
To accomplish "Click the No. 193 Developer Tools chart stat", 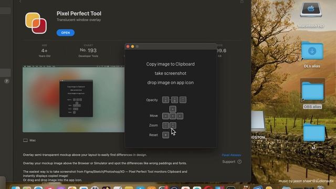I will [88, 51].
